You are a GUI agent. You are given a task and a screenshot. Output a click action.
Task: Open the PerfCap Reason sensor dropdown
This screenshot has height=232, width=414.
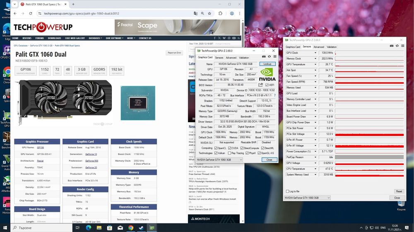tap(315, 157)
